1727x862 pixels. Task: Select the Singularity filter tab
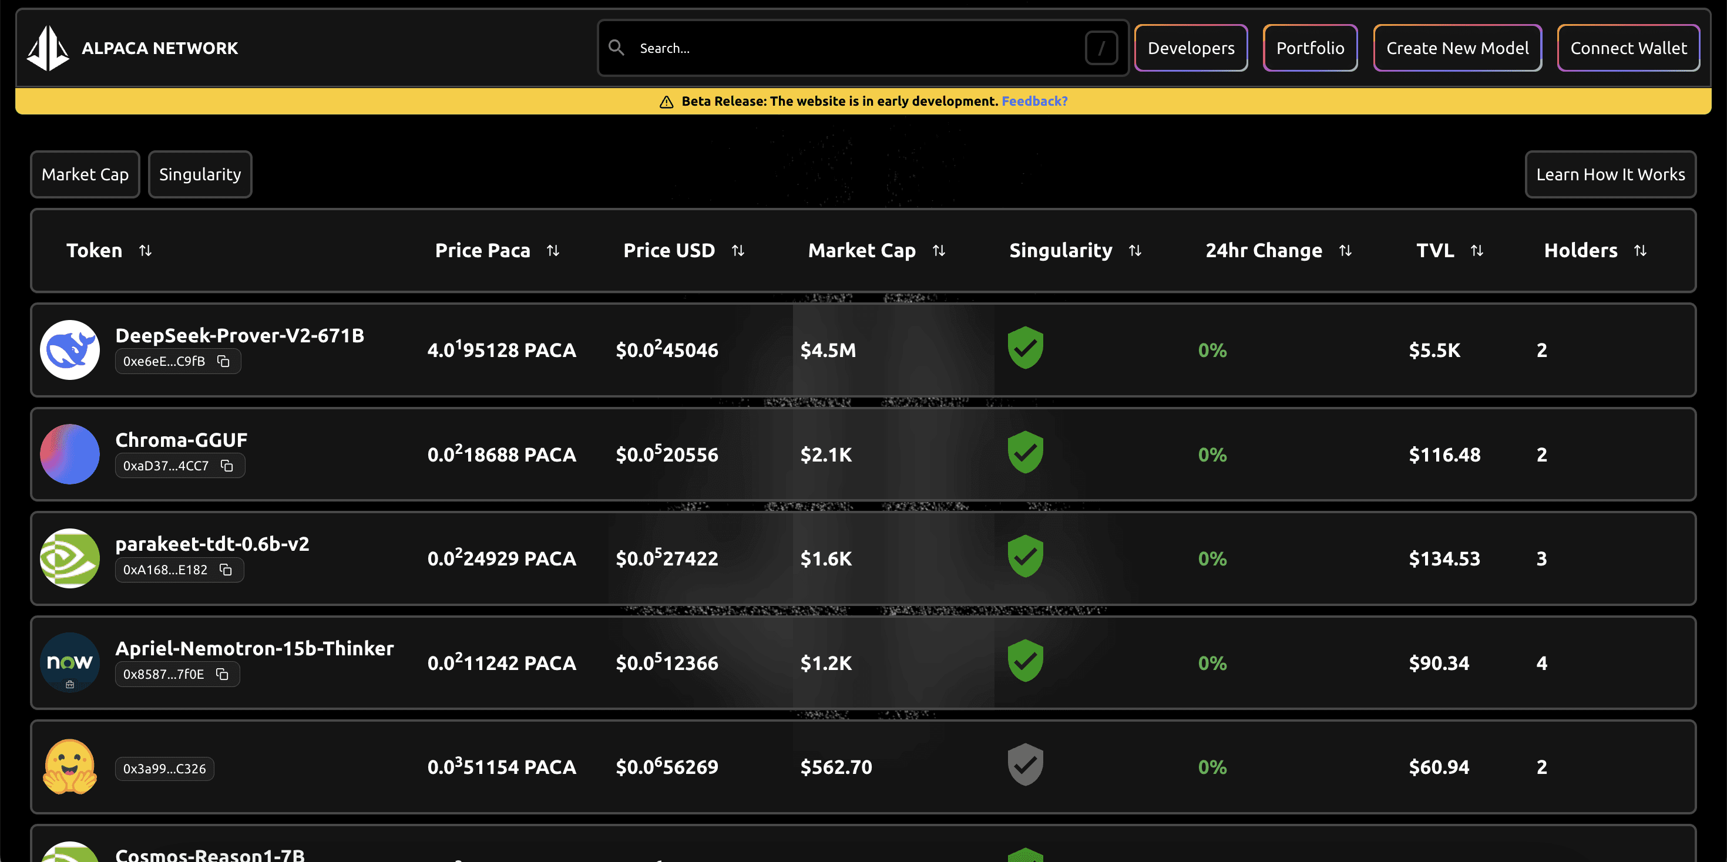click(200, 174)
